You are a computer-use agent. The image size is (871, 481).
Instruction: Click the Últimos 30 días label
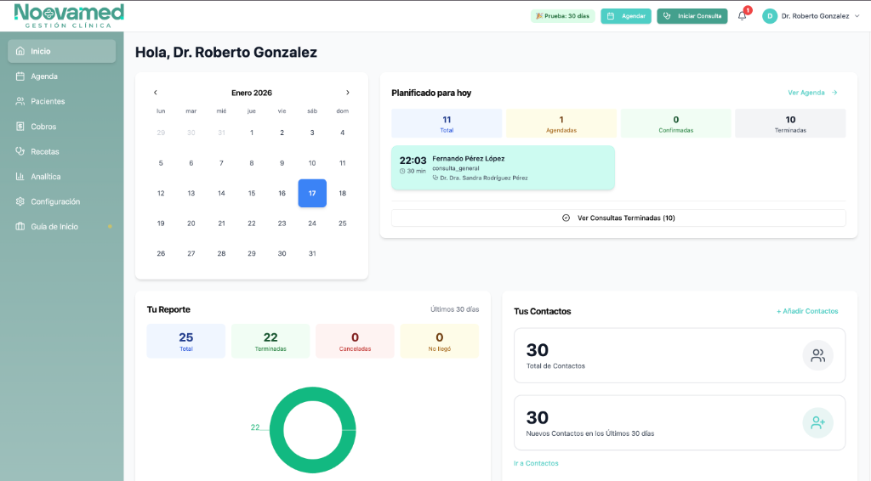[454, 309]
